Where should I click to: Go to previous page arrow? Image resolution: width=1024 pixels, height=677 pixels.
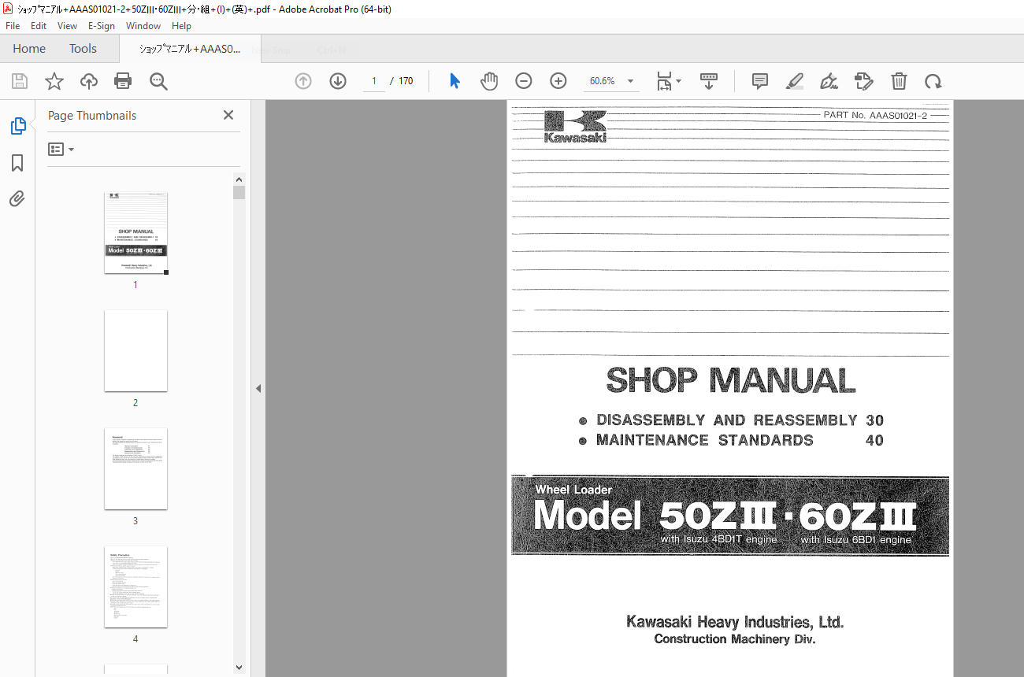pos(303,81)
